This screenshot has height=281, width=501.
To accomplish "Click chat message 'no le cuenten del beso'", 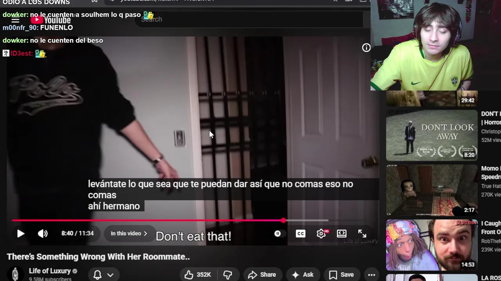I will click(67, 41).
